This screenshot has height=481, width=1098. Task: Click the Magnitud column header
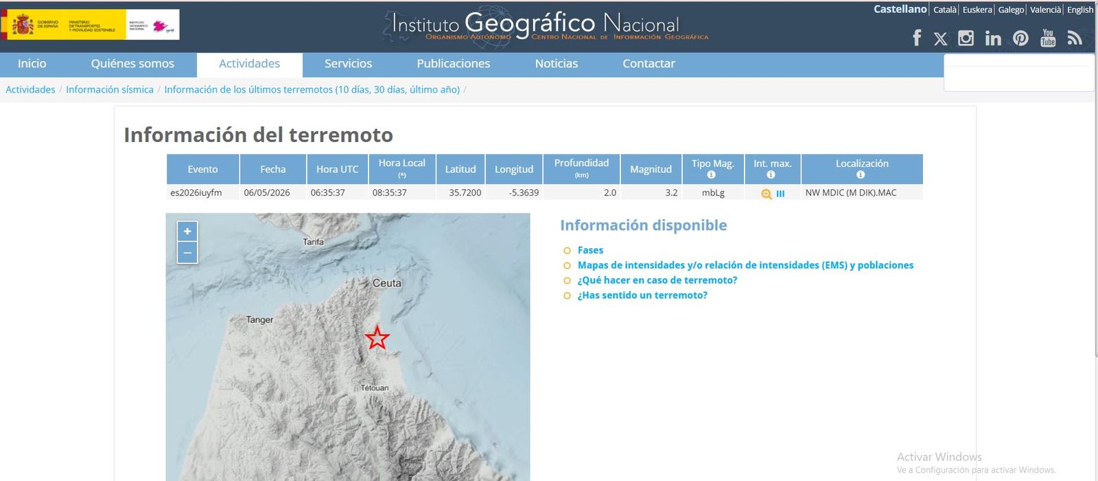coord(651,169)
